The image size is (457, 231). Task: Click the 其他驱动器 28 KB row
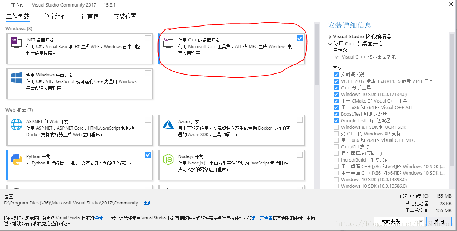[428, 203]
